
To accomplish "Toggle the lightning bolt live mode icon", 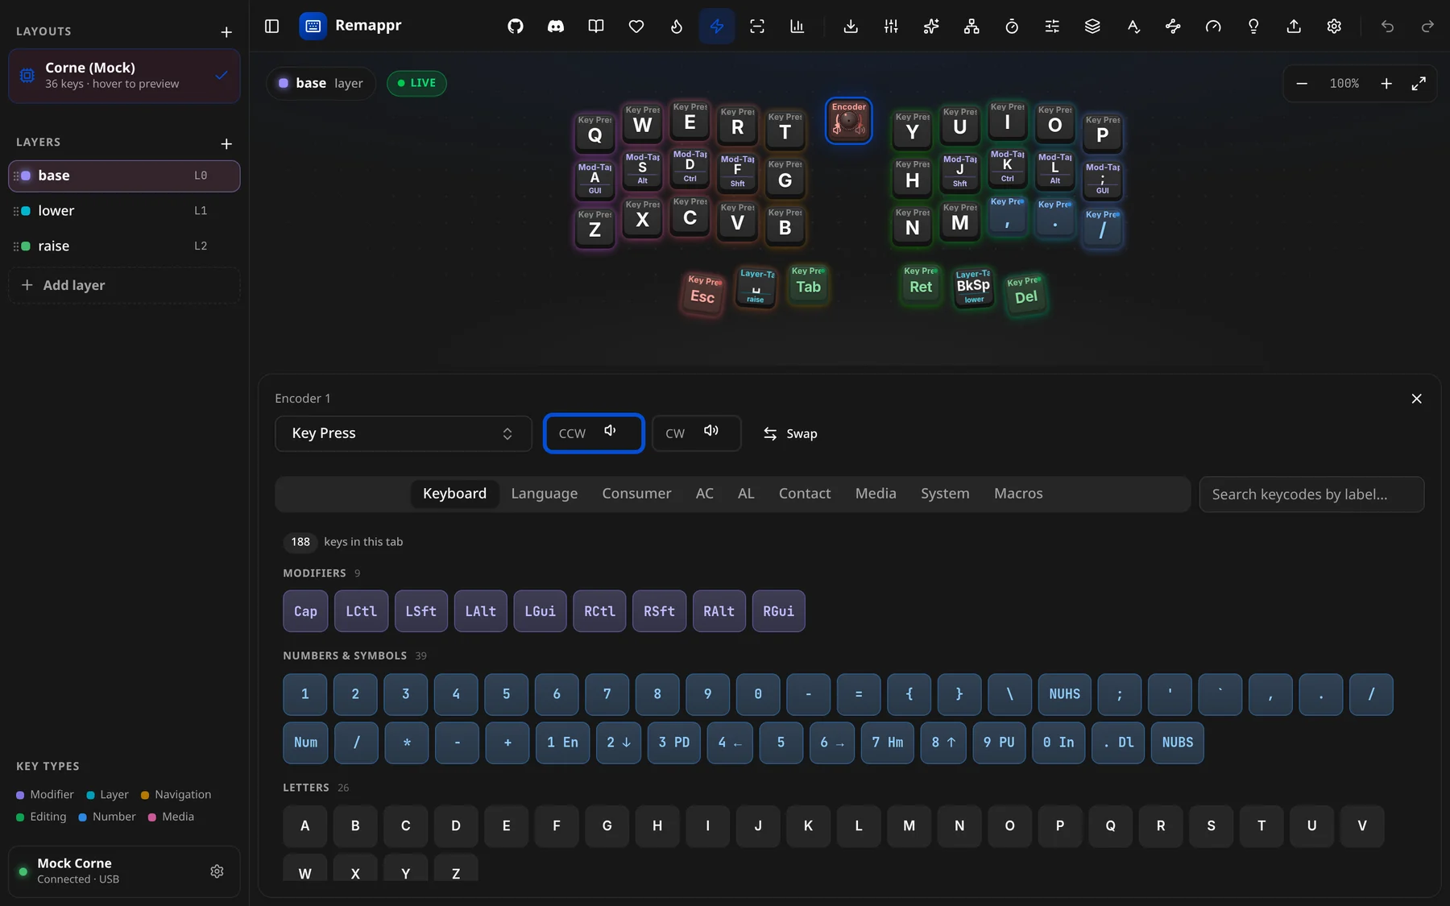I will 717,27.
